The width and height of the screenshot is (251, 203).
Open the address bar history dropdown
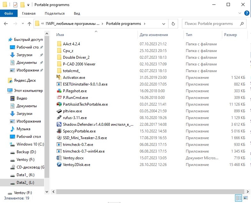[164, 24]
